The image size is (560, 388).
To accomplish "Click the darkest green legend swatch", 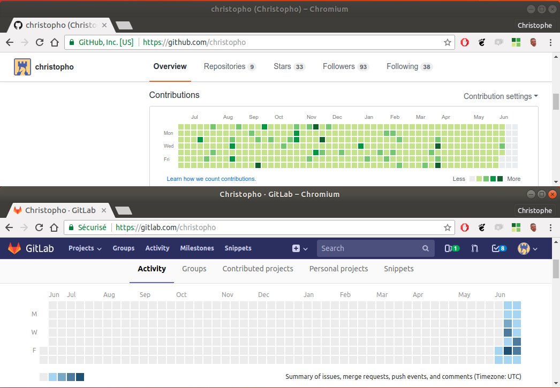I will pyautogui.click(x=500, y=179).
